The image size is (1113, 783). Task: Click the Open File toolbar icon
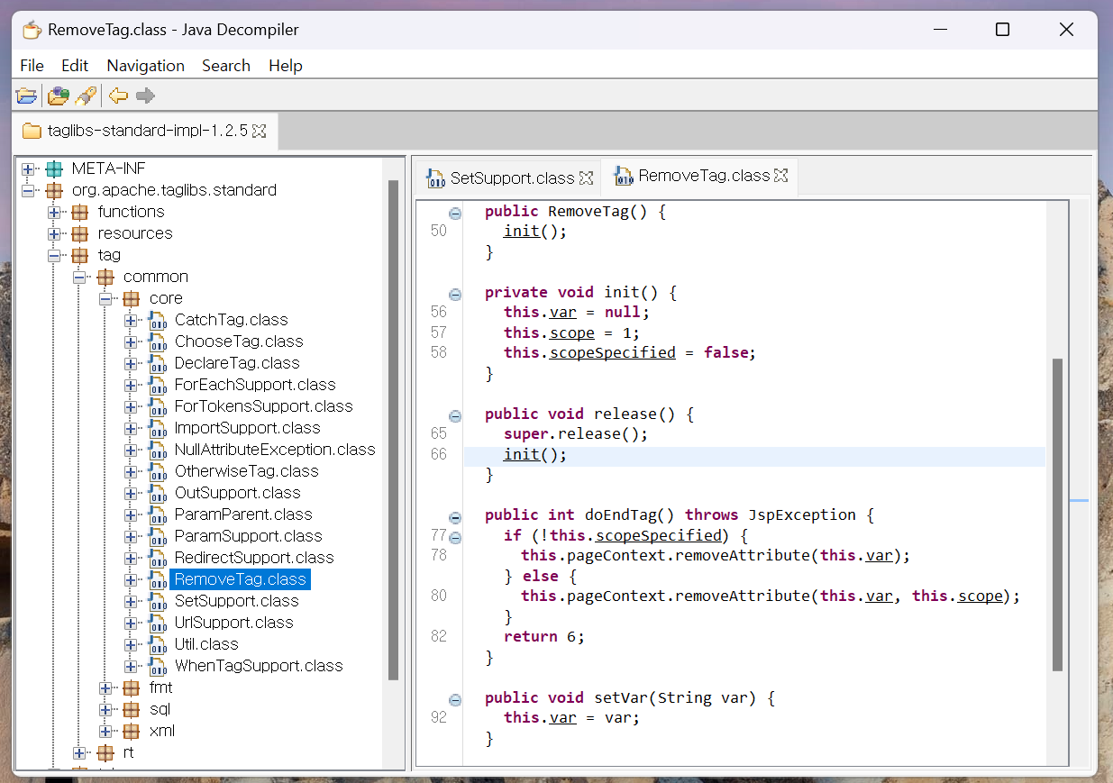(x=24, y=96)
